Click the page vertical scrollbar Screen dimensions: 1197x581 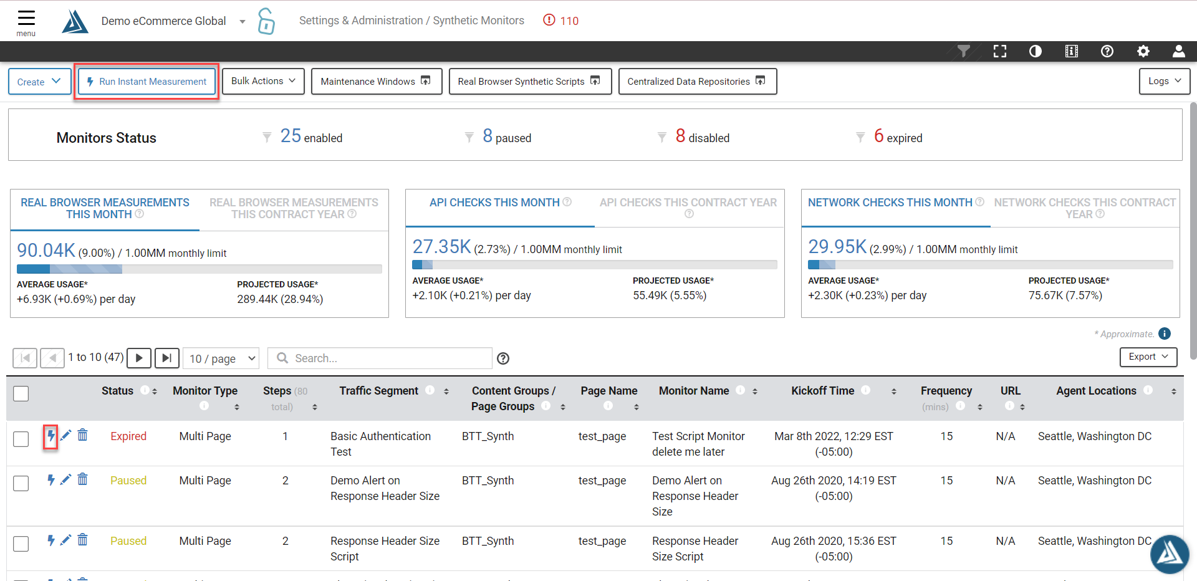(x=1193, y=231)
